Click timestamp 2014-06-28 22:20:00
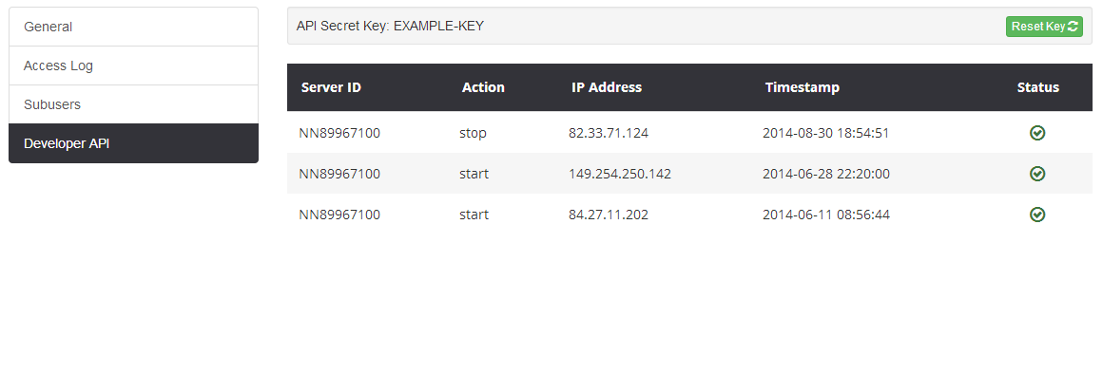This screenshot has height=374, width=1103. pyautogui.click(x=826, y=174)
